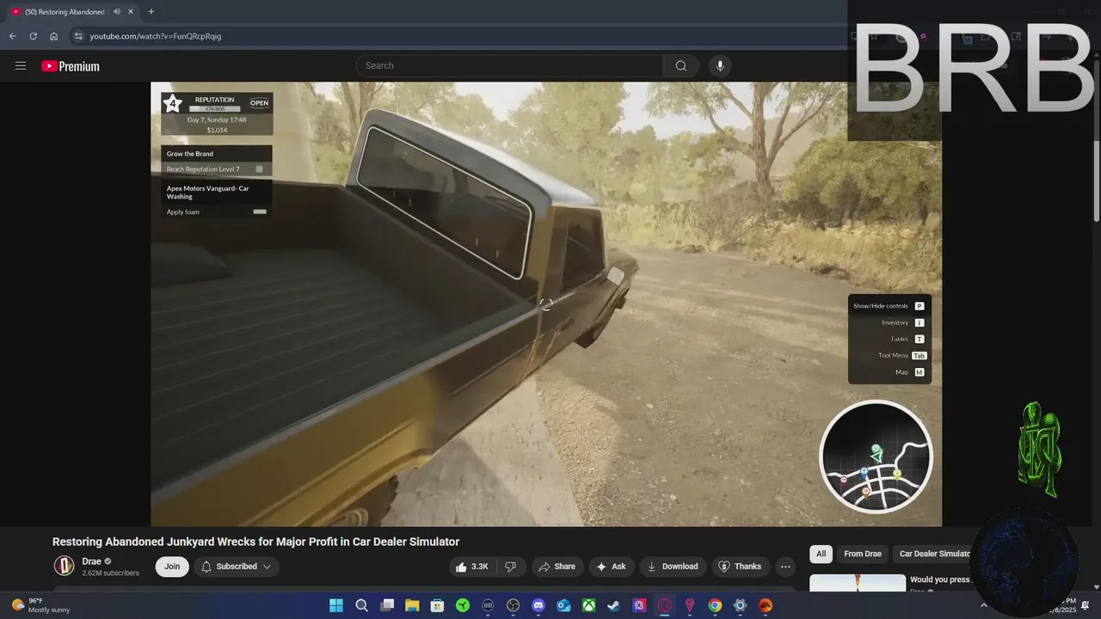Pause the video by clicking player

coord(546,304)
